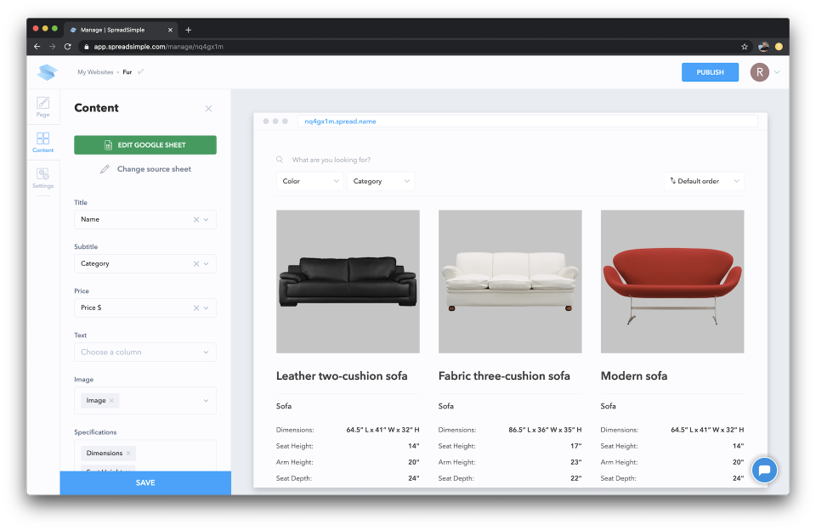816x530 pixels.
Task: Click the pencil icon beside Change source sheet
Action: (x=104, y=169)
